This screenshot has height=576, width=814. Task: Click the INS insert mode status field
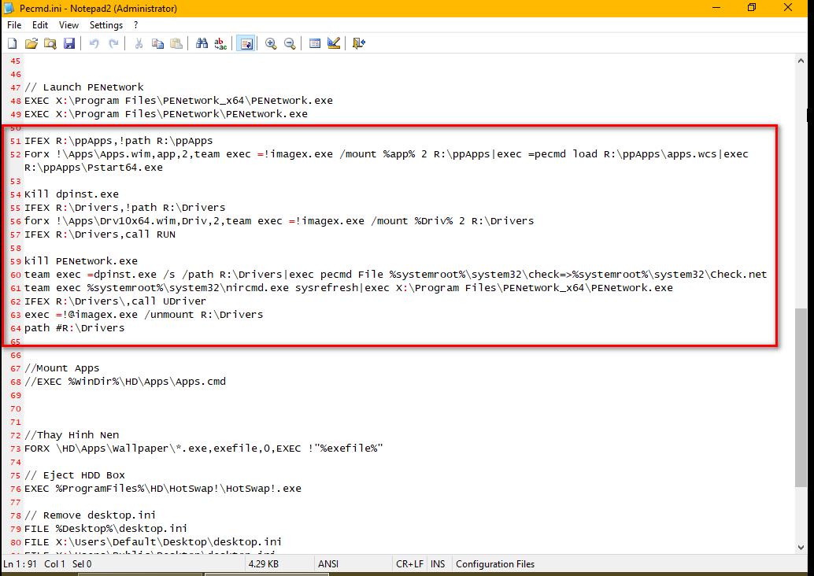438,564
